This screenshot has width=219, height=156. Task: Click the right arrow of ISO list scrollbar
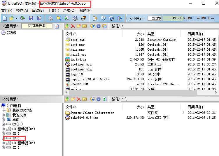coord(216,92)
